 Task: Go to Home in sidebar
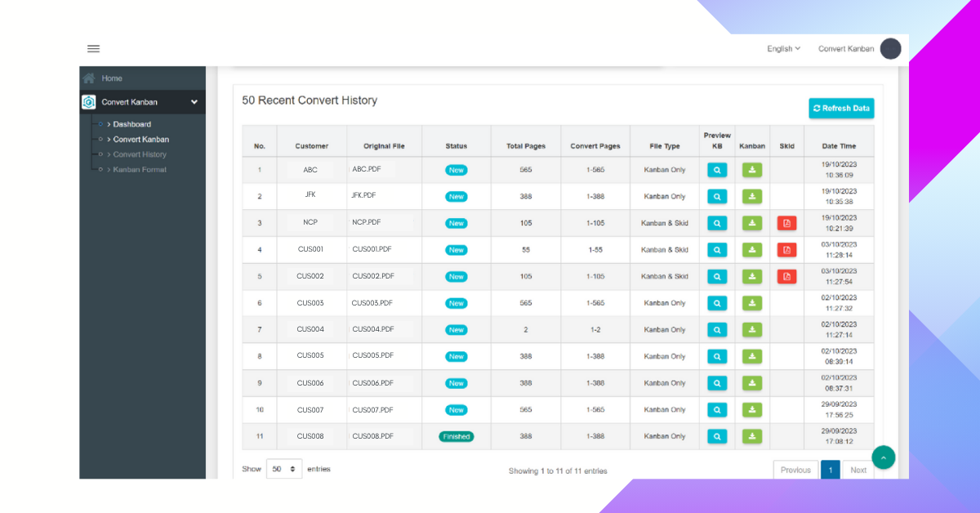point(112,78)
